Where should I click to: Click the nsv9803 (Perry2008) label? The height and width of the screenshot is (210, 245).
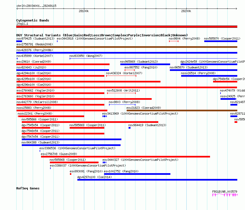124,102
